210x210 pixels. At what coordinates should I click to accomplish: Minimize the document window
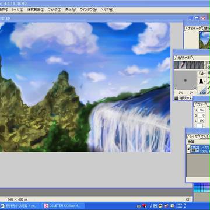point(191,19)
